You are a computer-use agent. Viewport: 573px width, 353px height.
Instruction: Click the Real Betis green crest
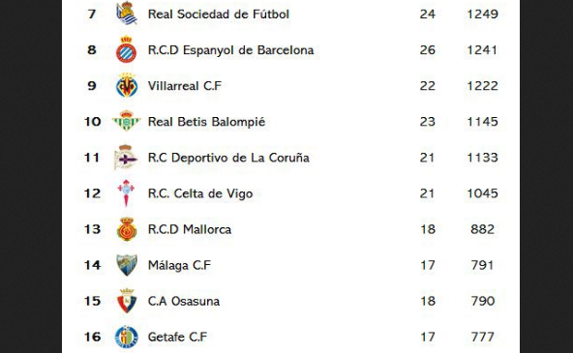(x=126, y=121)
